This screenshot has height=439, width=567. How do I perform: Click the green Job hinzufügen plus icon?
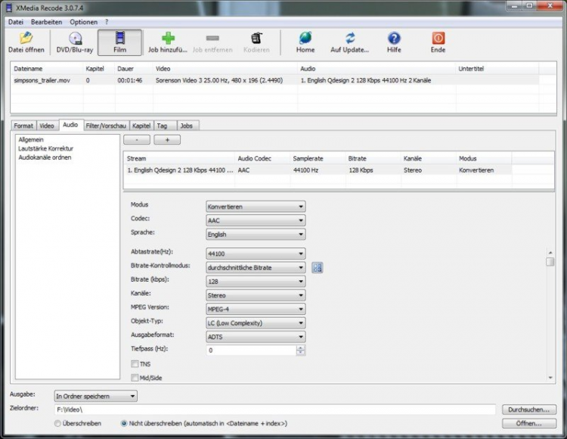coord(167,38)
